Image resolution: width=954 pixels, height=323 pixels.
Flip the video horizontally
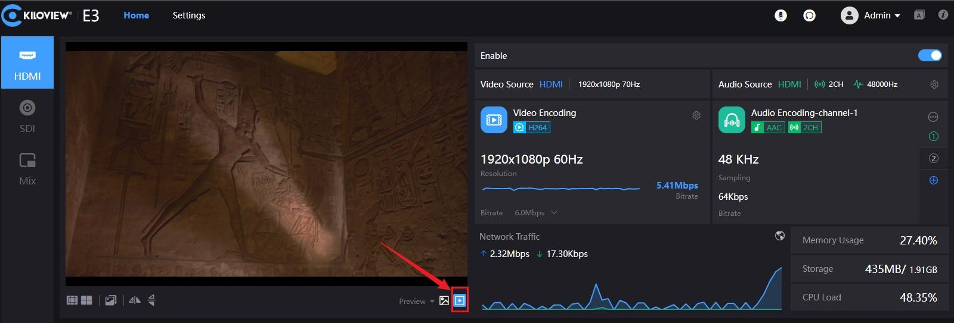pos(135,300)
